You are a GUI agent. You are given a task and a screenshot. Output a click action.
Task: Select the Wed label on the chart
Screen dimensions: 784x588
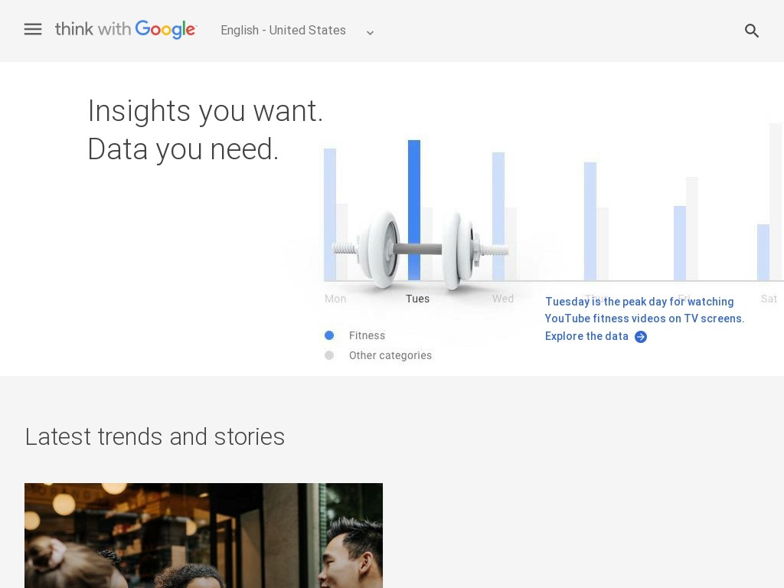(502, 299)
